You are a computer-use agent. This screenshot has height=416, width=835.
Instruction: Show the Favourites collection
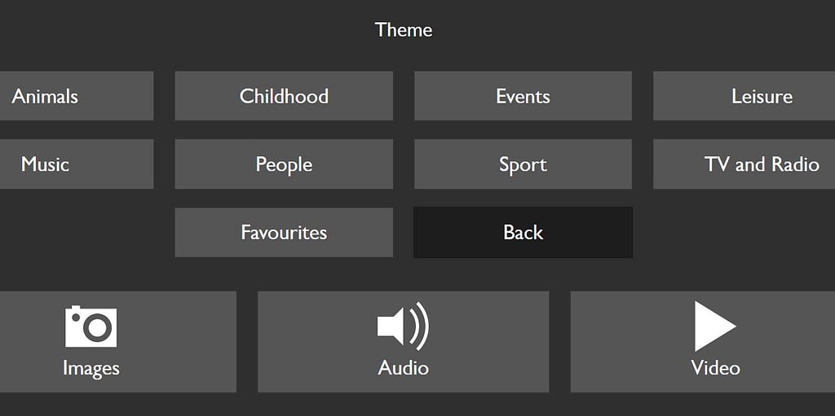click(x=284, y=233)
